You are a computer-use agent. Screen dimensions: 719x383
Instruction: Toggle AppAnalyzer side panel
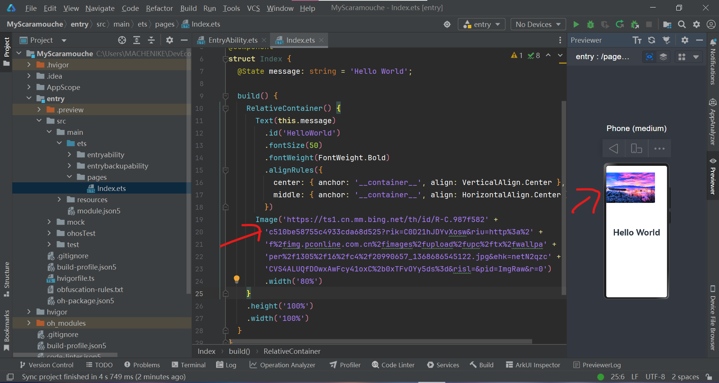tap(713, 122)
